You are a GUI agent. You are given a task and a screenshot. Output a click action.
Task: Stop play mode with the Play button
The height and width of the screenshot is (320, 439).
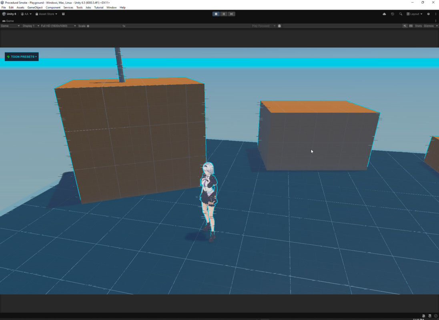pyautogui.click(x=216, y=14)
